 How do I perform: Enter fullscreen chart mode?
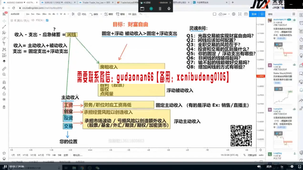[x=240, y=14]
